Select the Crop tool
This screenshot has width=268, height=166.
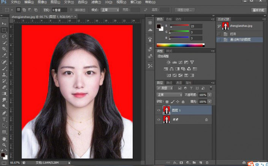tap(4, 49)
